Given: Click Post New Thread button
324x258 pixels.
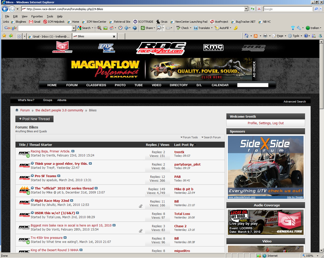Looking at the screenshot, I should point(34,119).
